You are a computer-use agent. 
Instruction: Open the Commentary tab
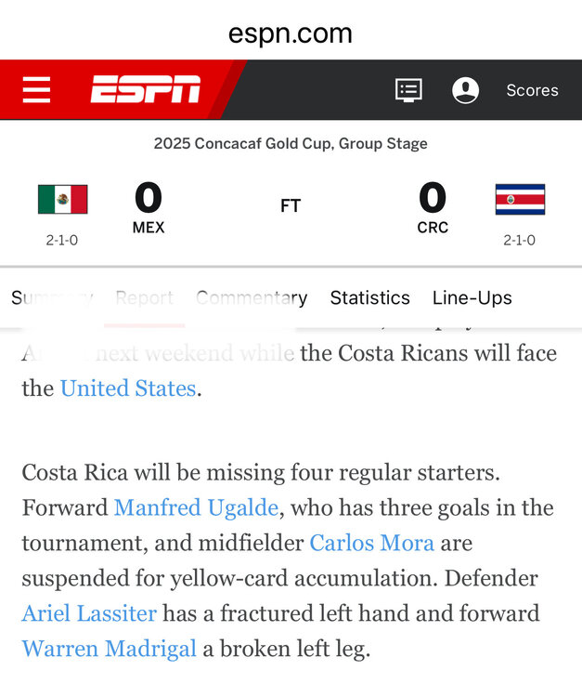click(x=252, y=298)
